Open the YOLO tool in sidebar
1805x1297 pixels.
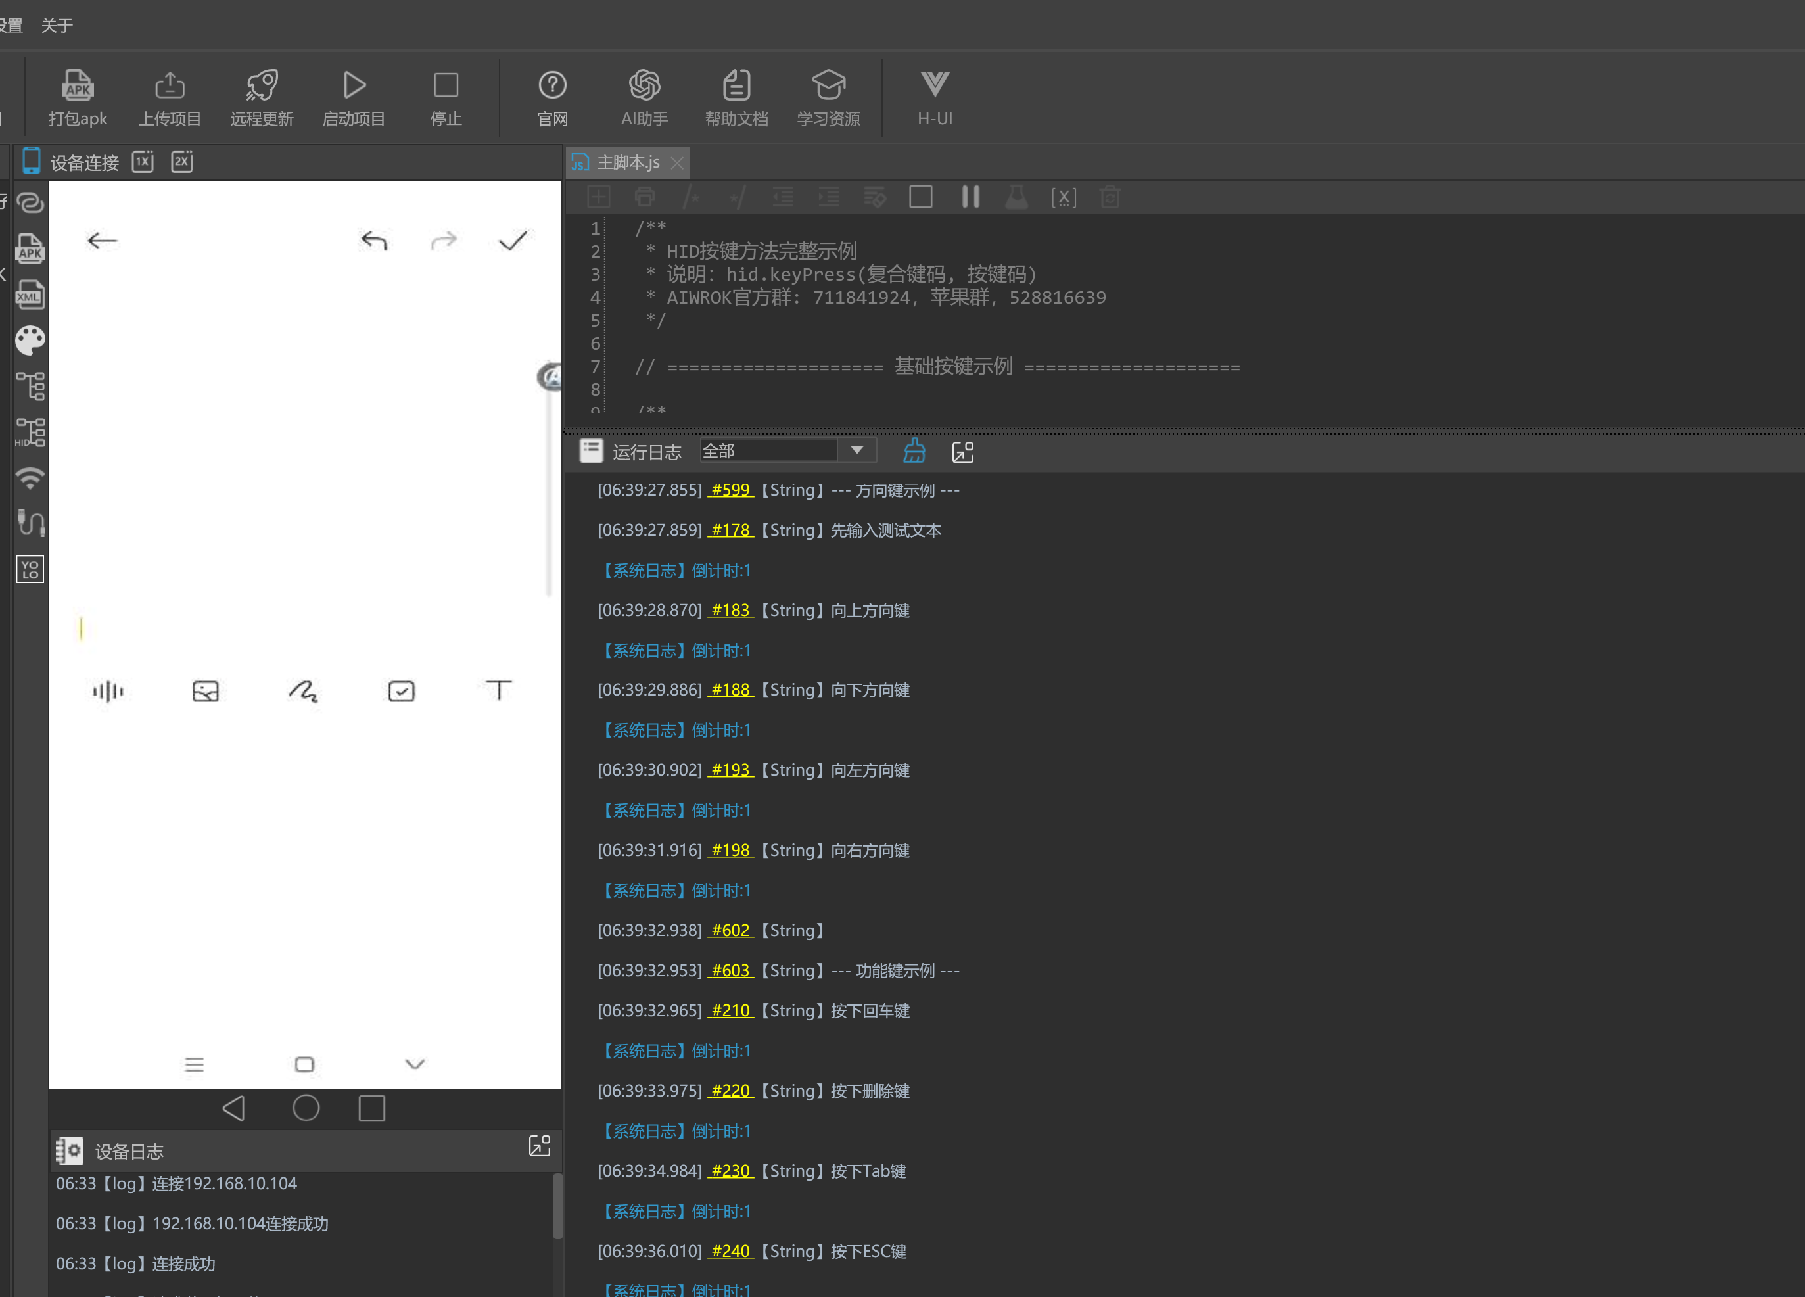click(30, 569)
